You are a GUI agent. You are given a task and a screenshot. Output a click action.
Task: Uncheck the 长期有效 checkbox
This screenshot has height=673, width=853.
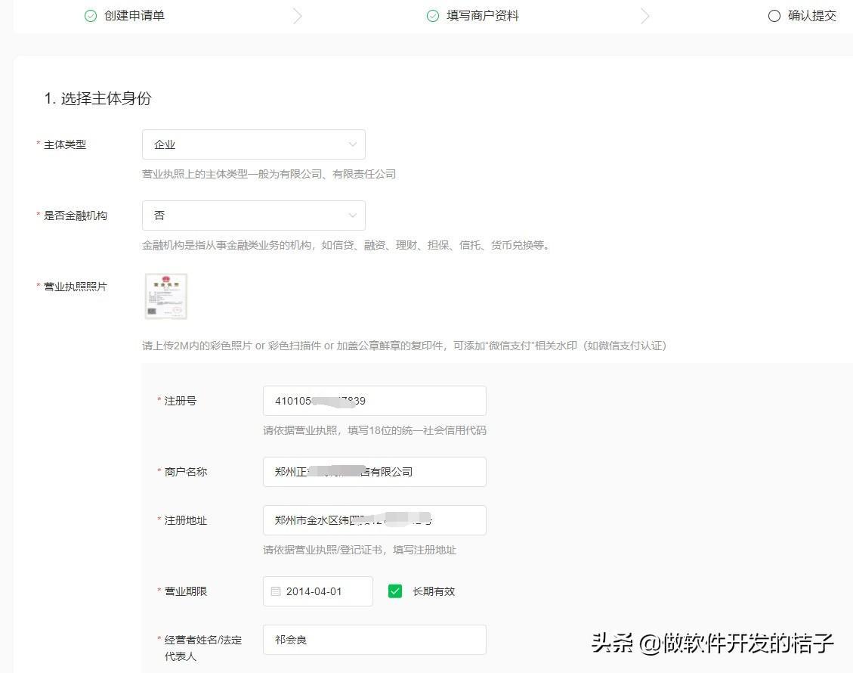[x=395, y=591]
